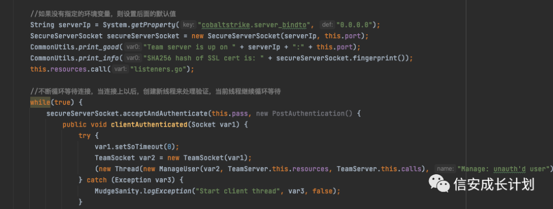Click the "0.0.0.0" default value string
This screenshot has width=553, height=209.
coord(355,25)
